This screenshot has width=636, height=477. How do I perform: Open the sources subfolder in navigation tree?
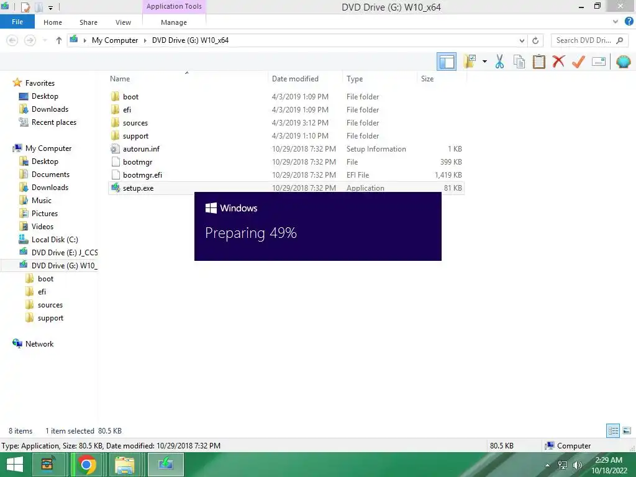(50, 304)
